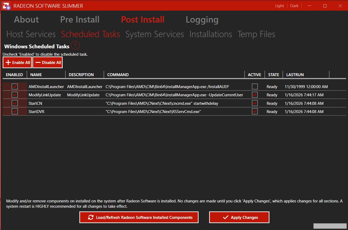The image size is (348, 230).
Task: Toggle Active checkbox in StartCN row
Action: pyautogui.click(x=255, y=103)
